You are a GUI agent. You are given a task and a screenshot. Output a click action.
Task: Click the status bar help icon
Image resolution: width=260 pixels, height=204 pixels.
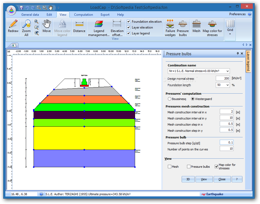[41, 194]
